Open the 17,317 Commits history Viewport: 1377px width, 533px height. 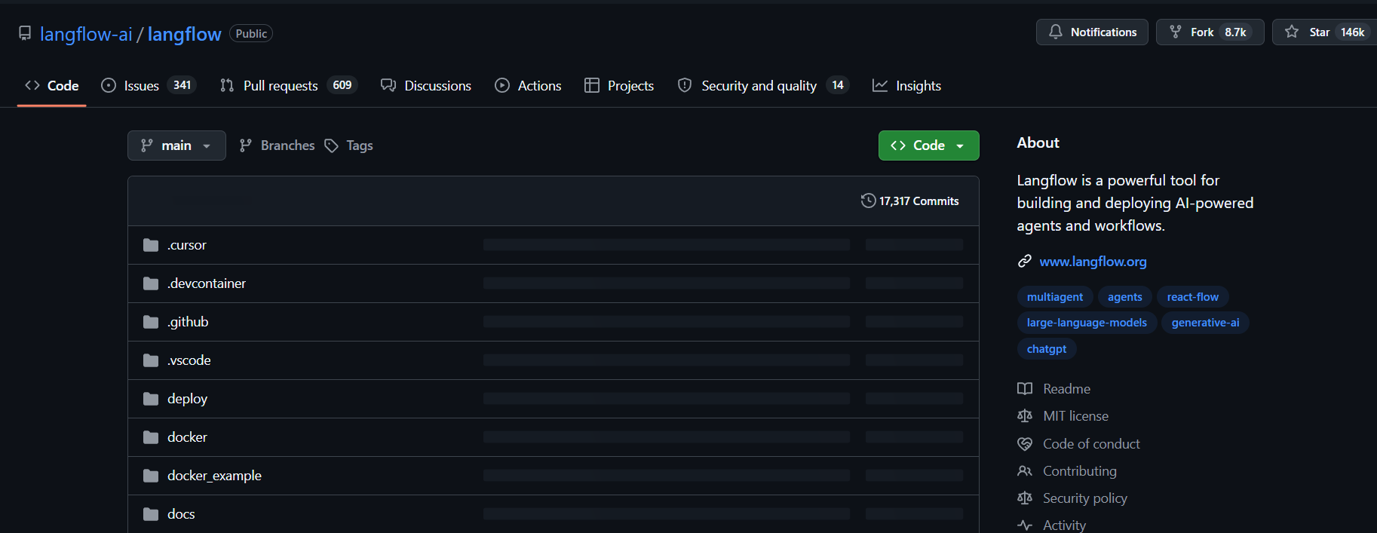point(910,201)
